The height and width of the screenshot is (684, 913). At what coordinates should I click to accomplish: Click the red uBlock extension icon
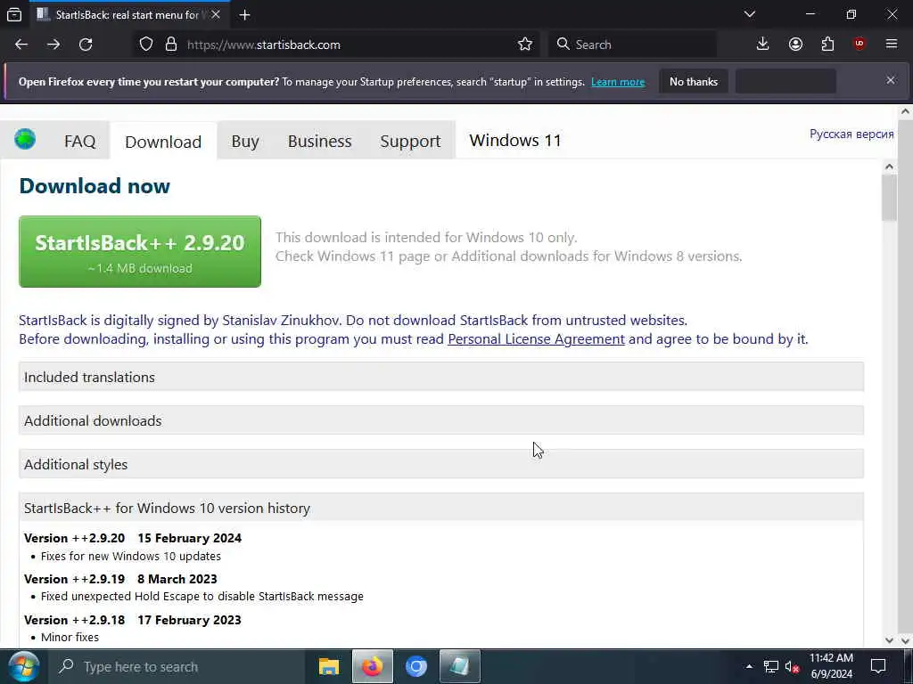[860, 44]
